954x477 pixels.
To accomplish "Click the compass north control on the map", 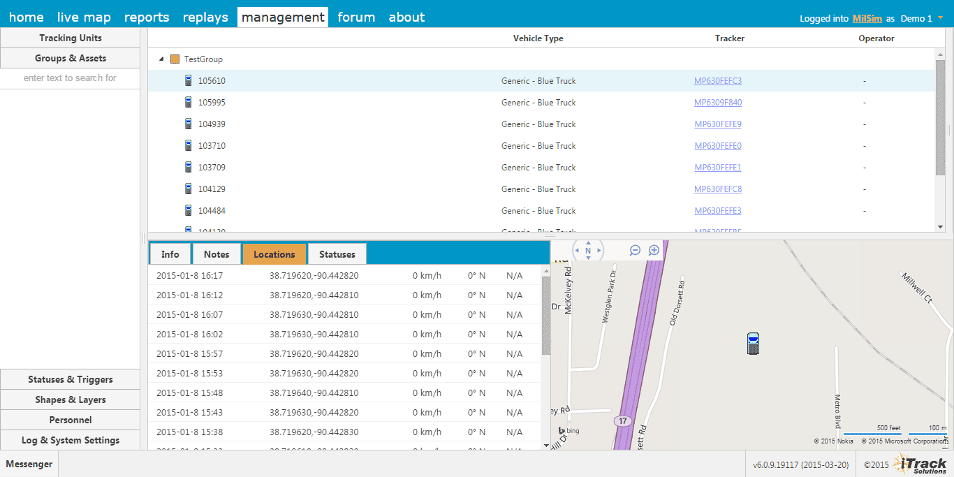I will pos(588,250).
